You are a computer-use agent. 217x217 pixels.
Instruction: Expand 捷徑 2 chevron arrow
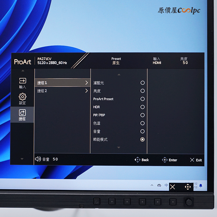click(x=87, y=91)
